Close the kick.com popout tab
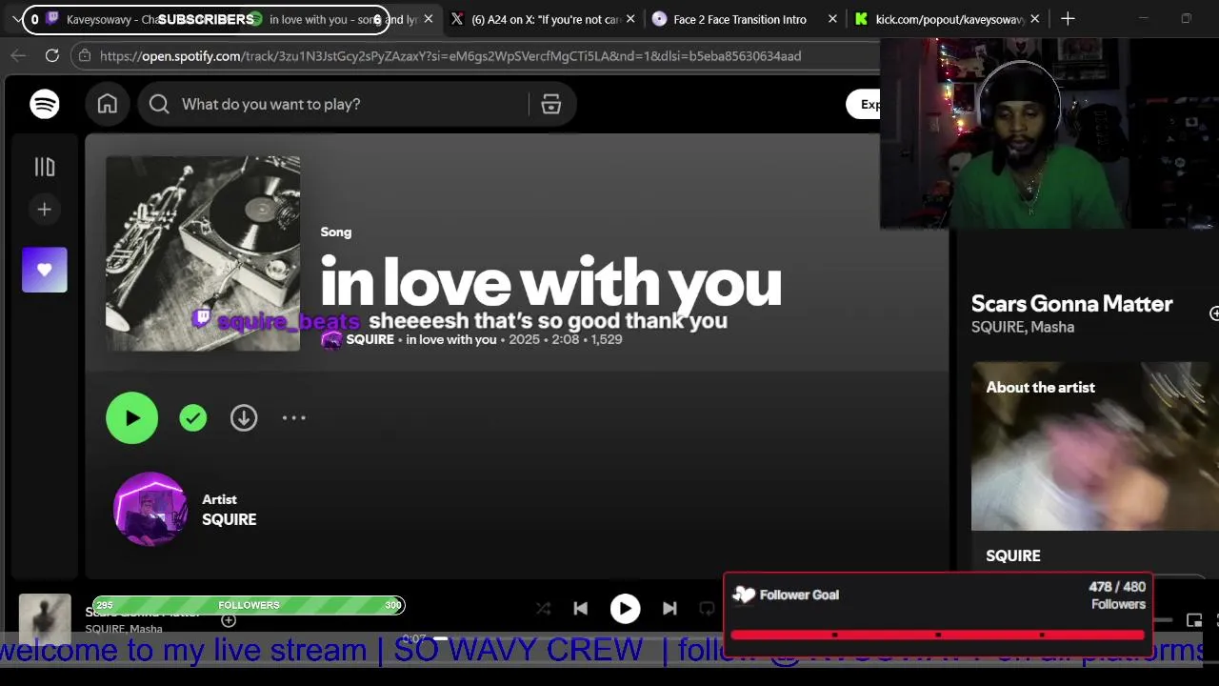Viewport: 1219px width, 686px height. (x=1035, y=19)
